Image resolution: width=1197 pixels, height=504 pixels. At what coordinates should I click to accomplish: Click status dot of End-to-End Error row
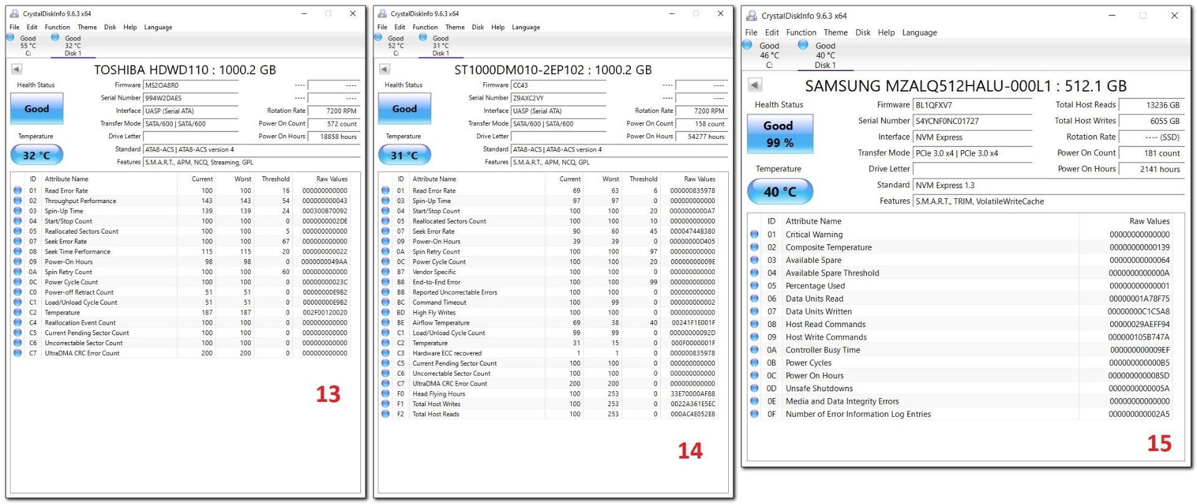(x=385, y=282)
